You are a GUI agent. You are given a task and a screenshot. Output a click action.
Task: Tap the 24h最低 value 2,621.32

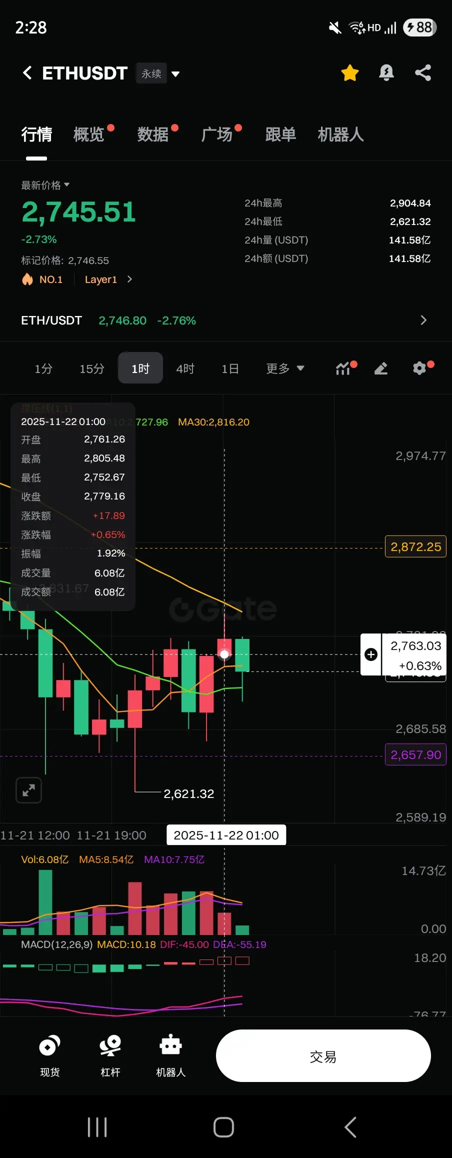(410, 221)
